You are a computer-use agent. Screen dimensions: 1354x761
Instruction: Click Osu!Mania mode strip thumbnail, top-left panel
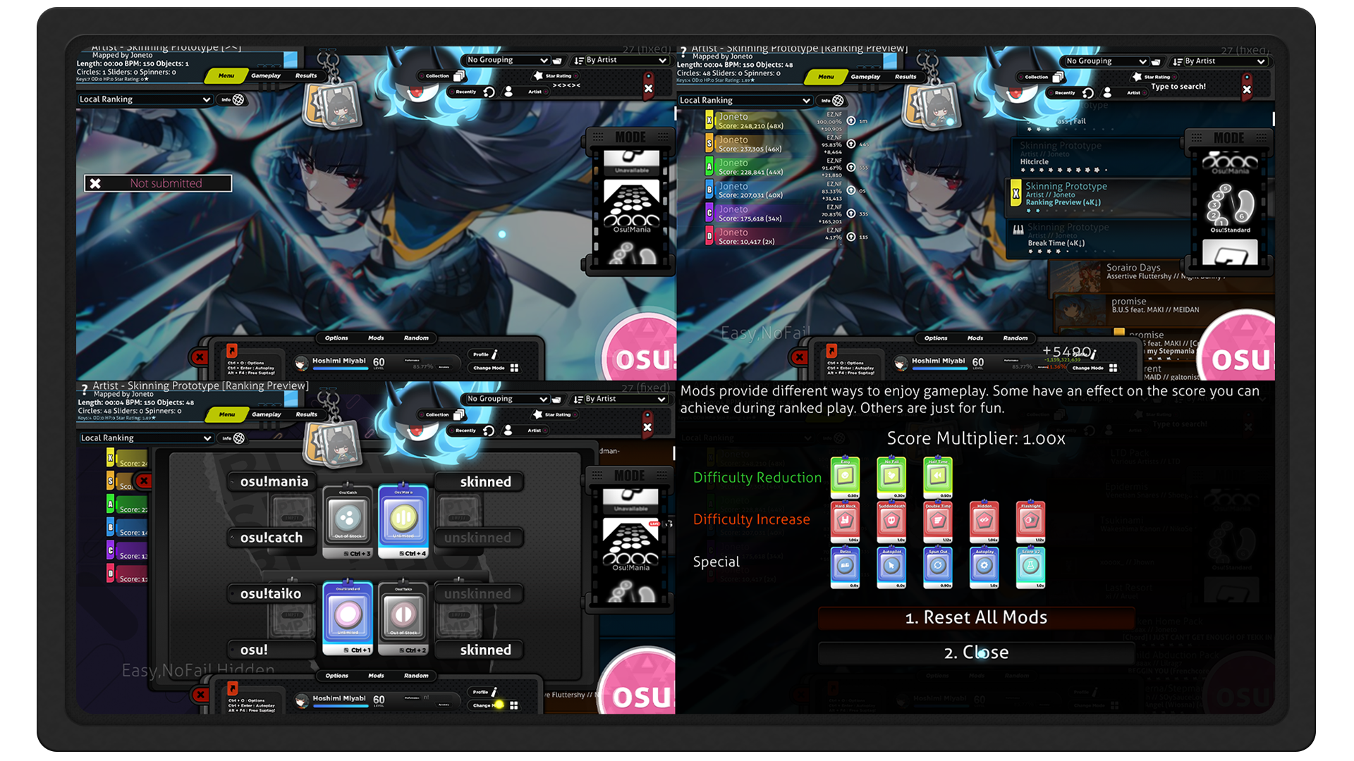[631, 206]
